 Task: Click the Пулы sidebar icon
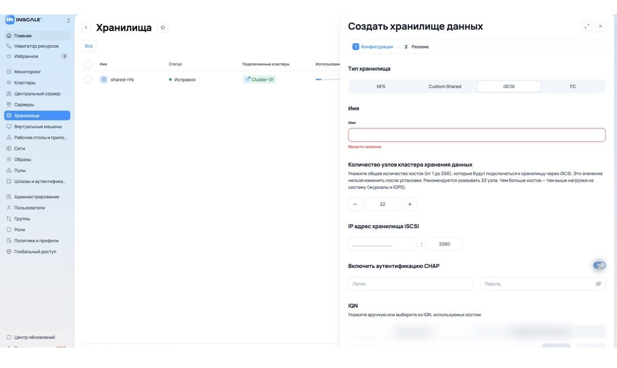9,171
